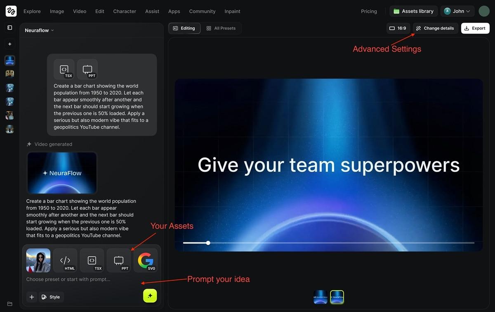
Task: Open the Inpaint menu item
Action: 232,11
